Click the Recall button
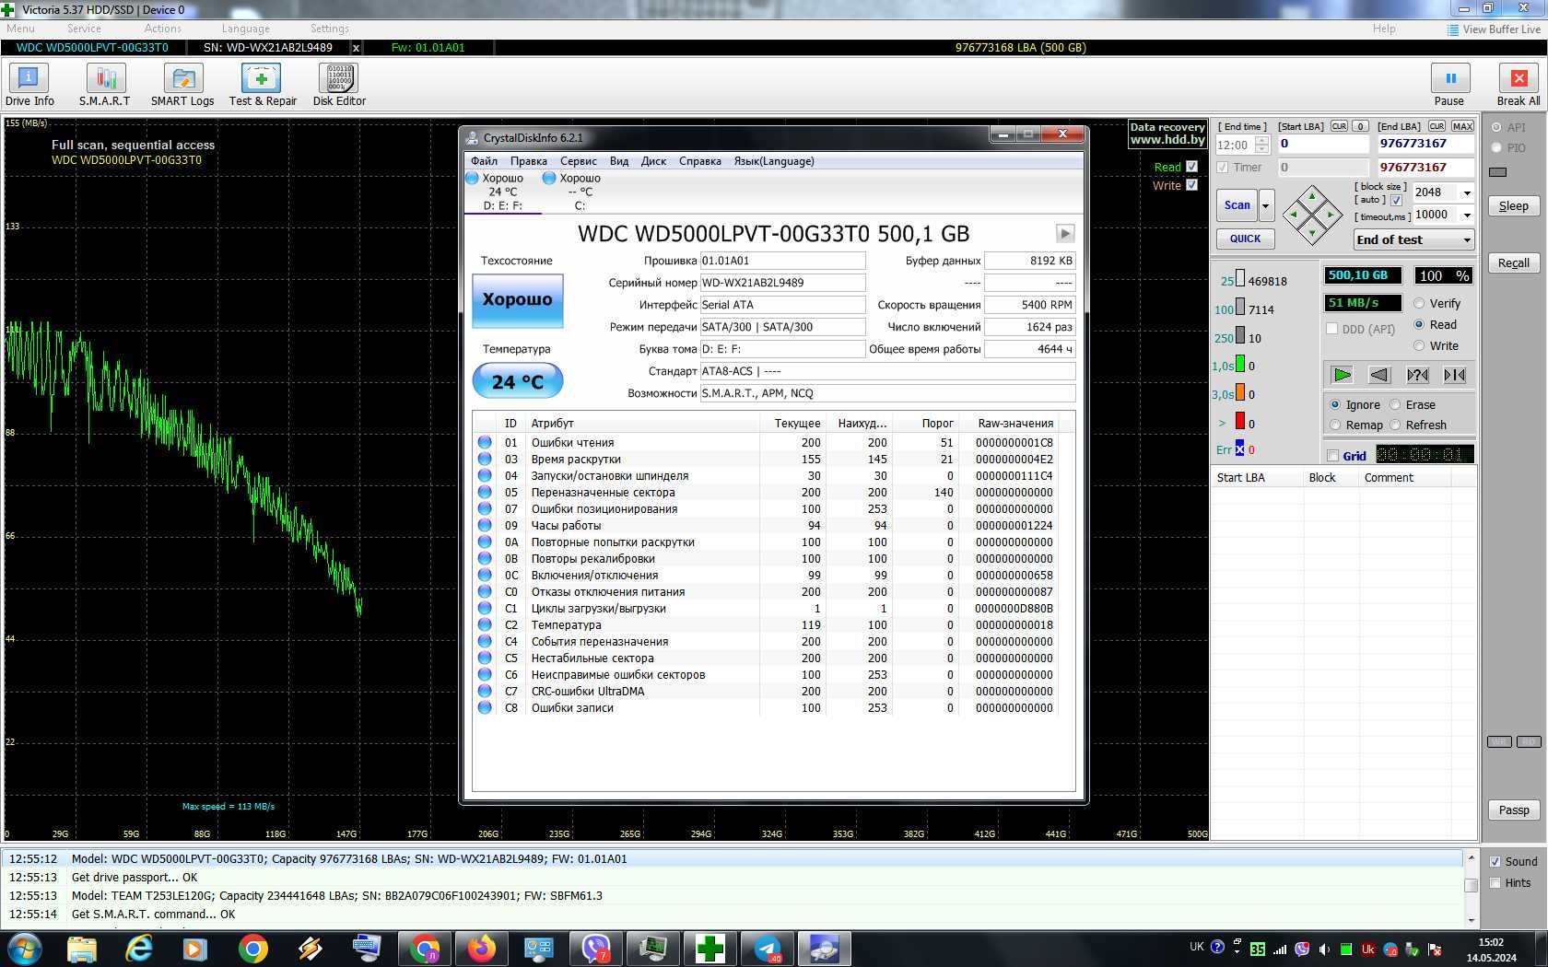Image resolution: width=1548 pixels, height=967 pixels. [1513, 263]
